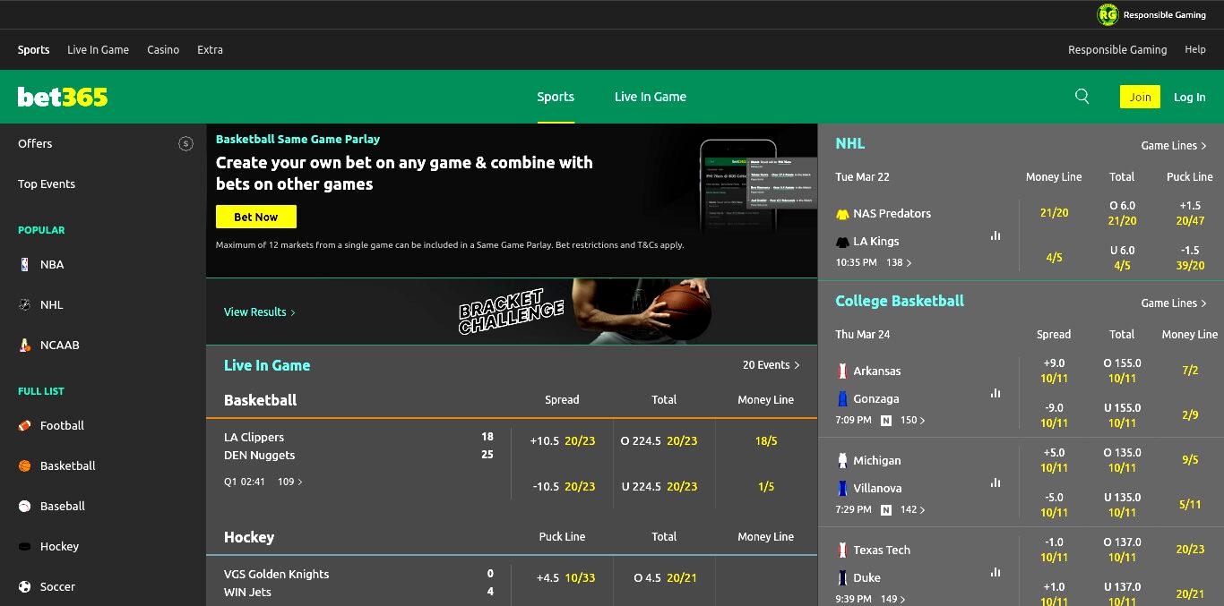The height and width of the screenshot is (606, 1224).
Task: Select DEN Nuggets money line 1/5
Action: point(766,486)
